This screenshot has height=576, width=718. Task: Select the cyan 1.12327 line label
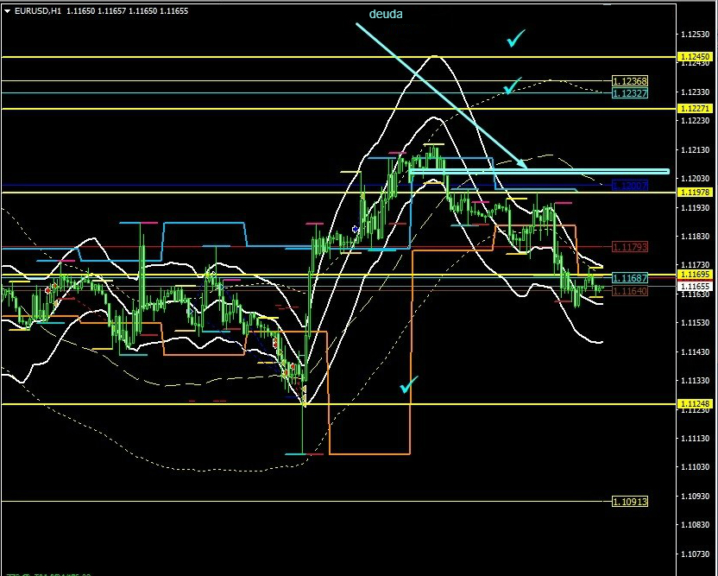[630, 93]
